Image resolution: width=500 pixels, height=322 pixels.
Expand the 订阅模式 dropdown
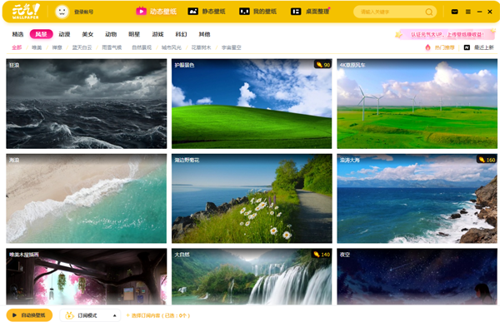[90, 315]
